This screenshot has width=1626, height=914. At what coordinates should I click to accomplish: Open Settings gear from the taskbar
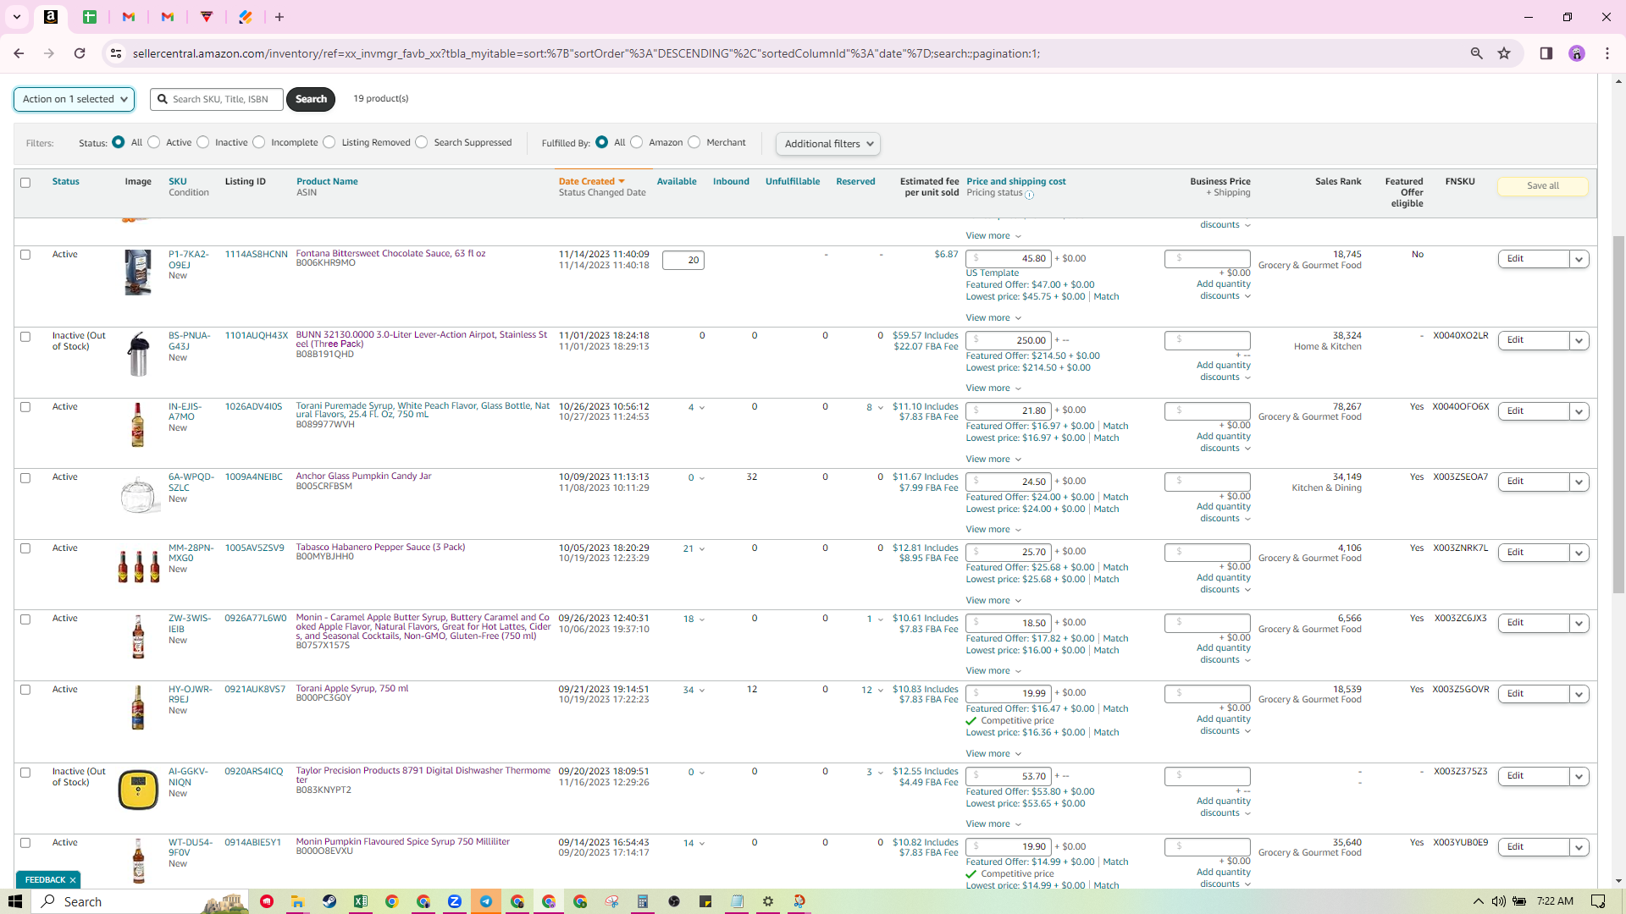tap(768, 901)
